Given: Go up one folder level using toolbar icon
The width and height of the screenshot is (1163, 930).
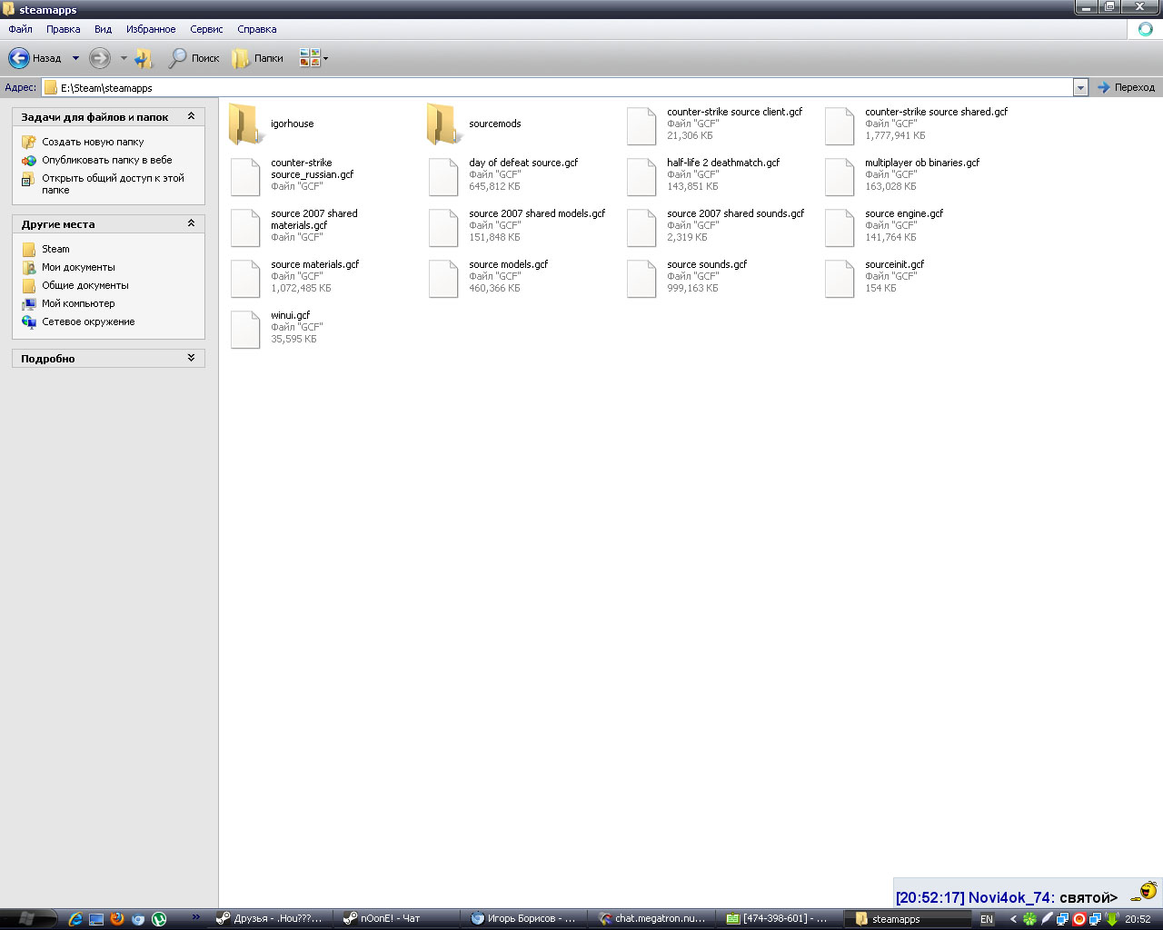Looking at the screenshot, I should tap(144, 58).
